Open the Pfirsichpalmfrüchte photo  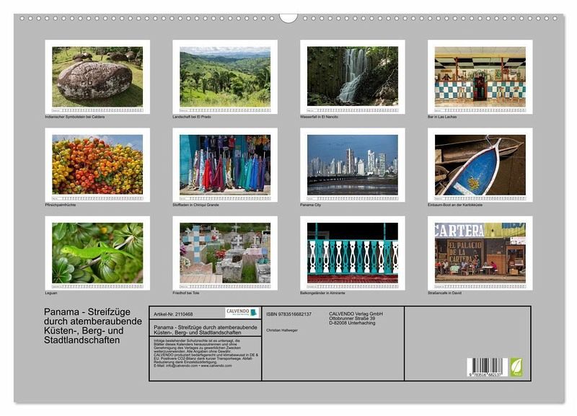pos(97,165)
